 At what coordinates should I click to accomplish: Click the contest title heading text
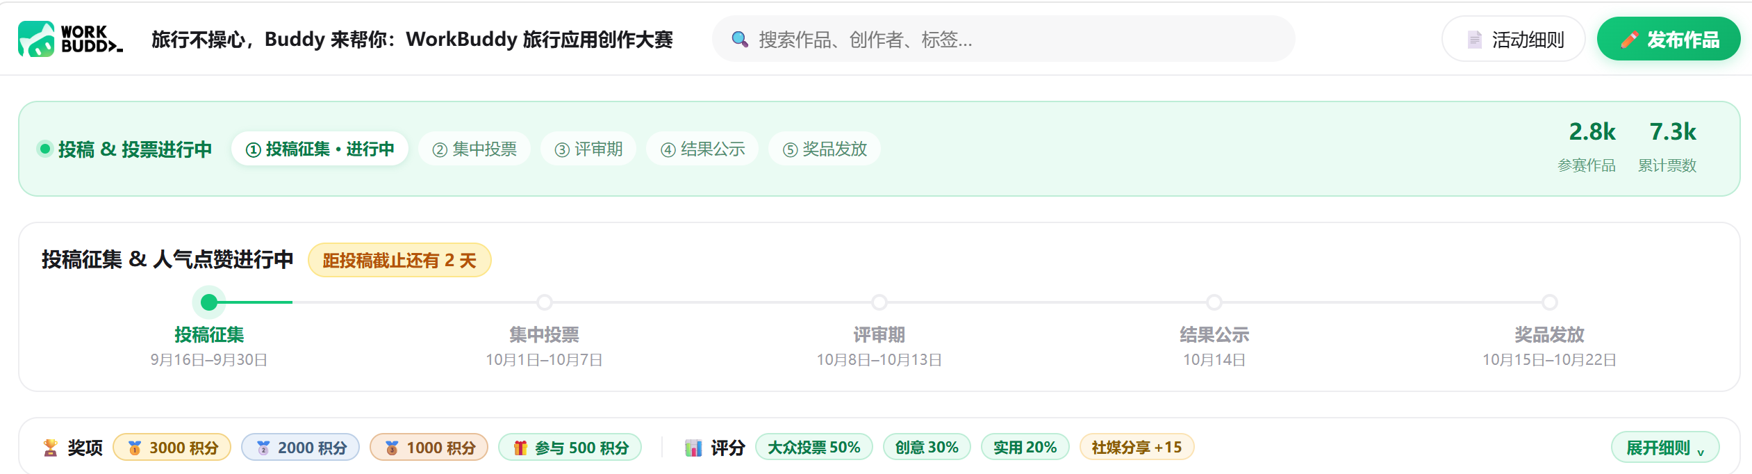click(x=412, y=40)
